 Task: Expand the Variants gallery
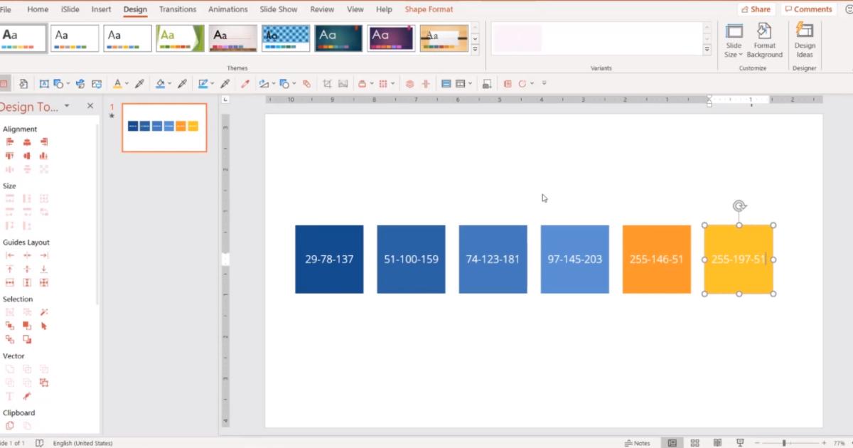706,48
